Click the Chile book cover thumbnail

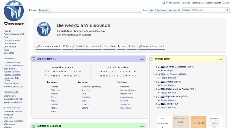pos(181,122)
